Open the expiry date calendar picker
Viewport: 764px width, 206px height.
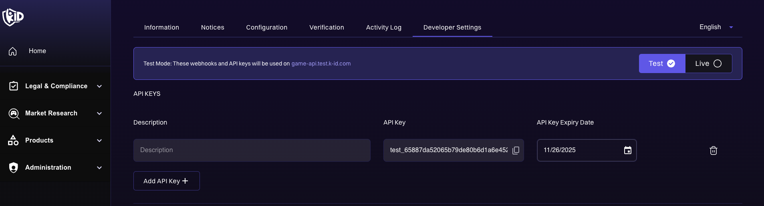[627, 150]
